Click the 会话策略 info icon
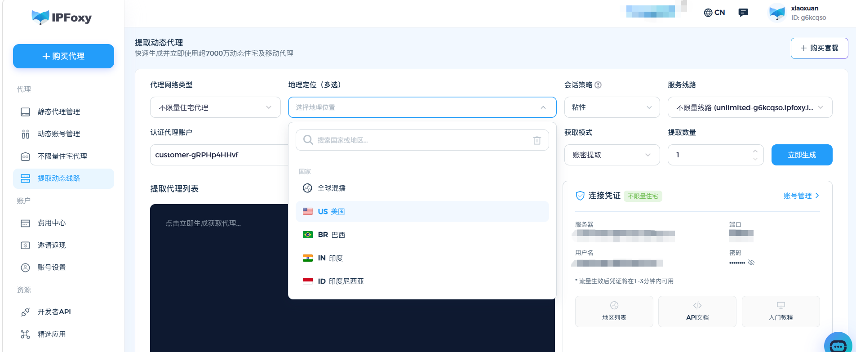The height and width of the screenshot is (352, 856). [598, 85]
